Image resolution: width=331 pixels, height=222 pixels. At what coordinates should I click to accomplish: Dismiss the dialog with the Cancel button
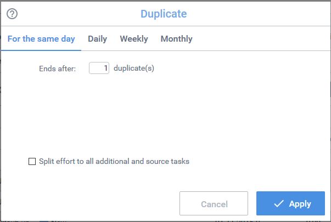click(214, 203)
